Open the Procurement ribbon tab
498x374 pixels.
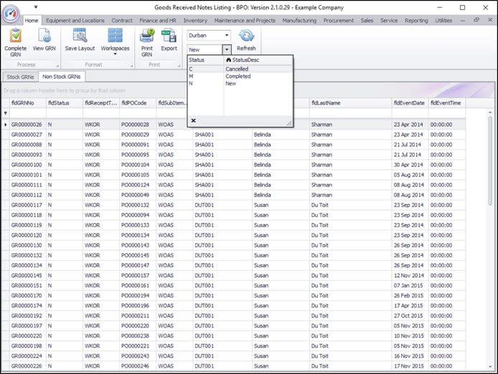click(339, 21)
